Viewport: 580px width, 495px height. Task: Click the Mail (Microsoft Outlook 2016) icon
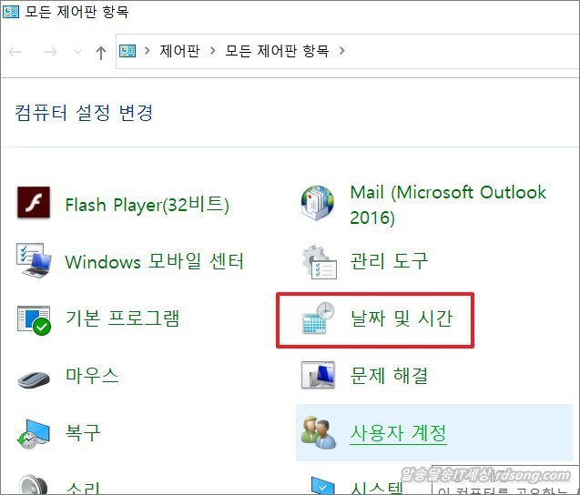[x=318, y=204]
